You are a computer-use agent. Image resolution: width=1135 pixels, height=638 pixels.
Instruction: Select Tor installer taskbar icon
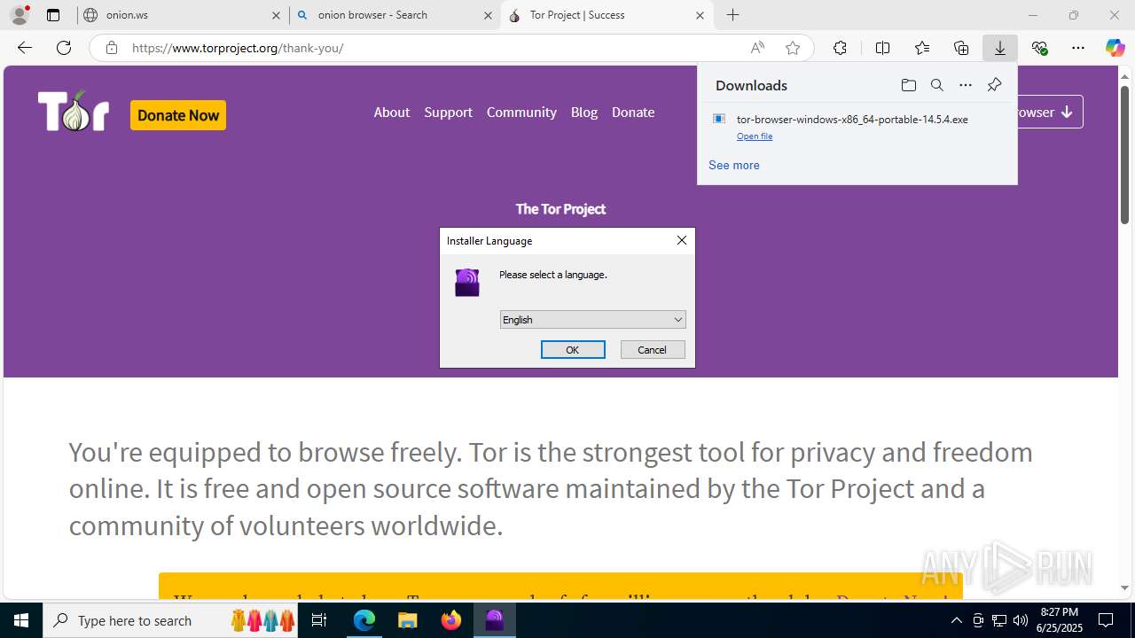(x=495, y=620)
